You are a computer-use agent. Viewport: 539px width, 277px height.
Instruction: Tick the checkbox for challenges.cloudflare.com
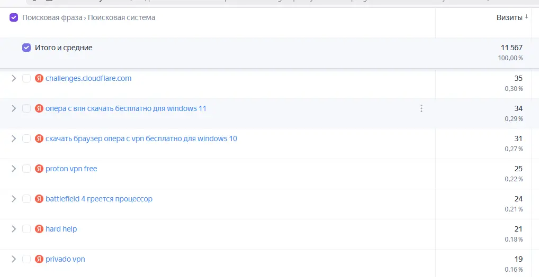tap(26, 78)
